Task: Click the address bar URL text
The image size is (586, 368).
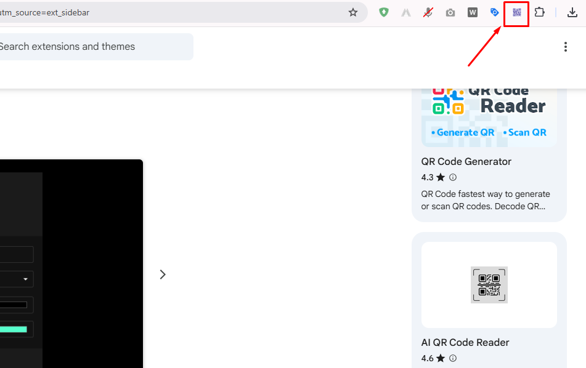Action: [44, 13]
